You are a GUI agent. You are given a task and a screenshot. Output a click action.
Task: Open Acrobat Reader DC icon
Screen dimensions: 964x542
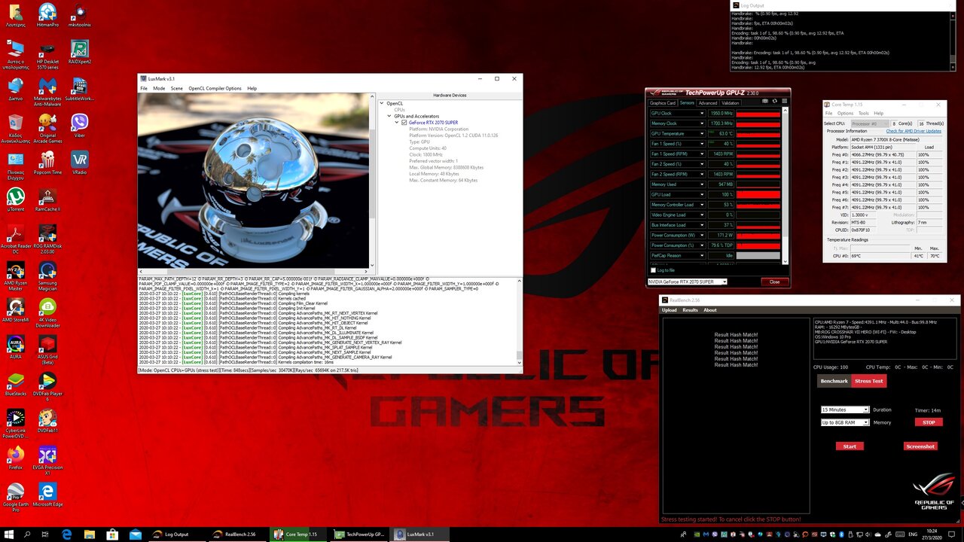tap(16, 239)
